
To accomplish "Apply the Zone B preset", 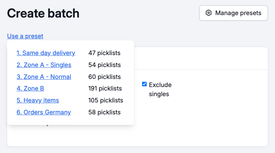I will click(30, 88).
